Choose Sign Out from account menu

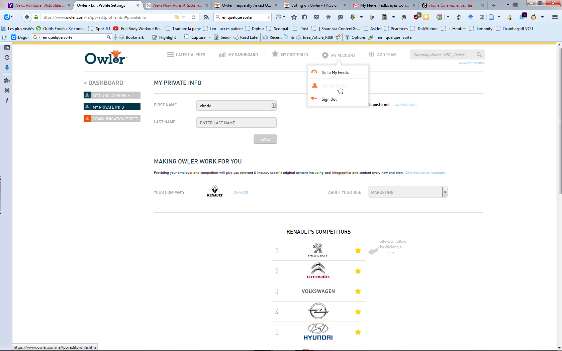(338, 99)
